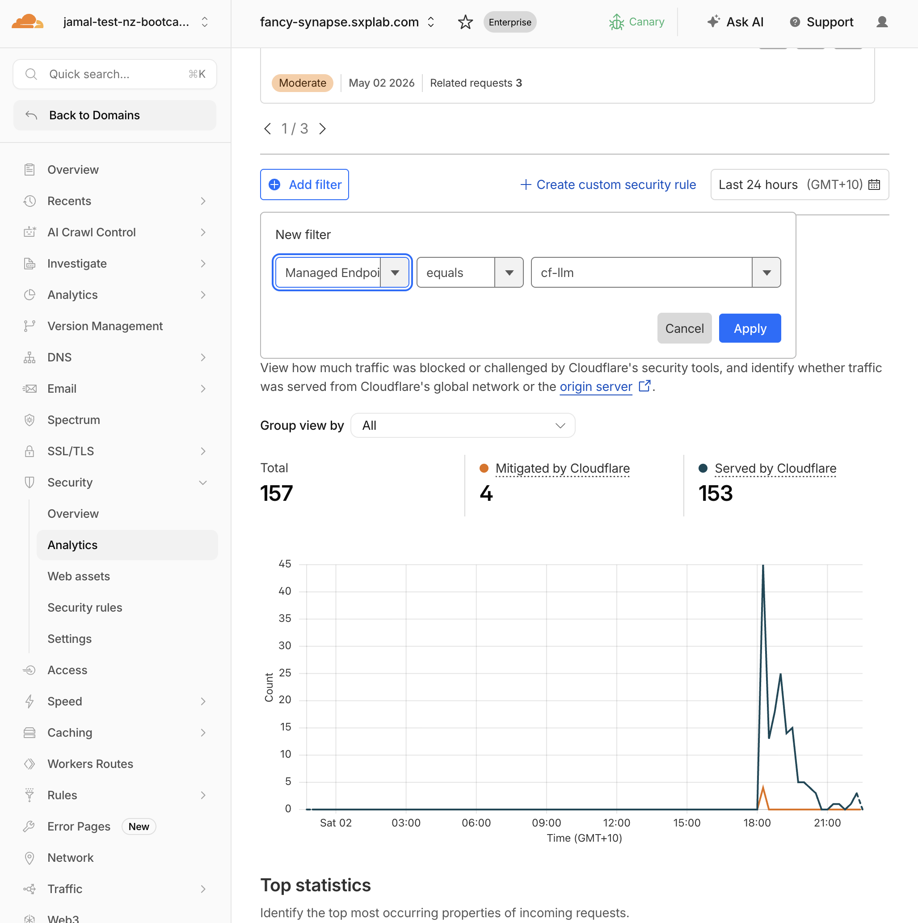This screenshot has width=918, height=923.
Task: Go to previous suggestion with left arrow
Action: point(268,129)
